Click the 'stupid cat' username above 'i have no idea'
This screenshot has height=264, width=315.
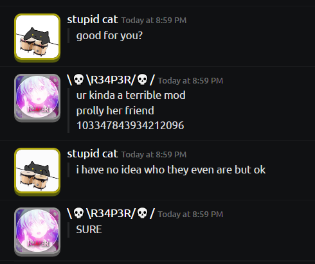click(x=93, y=154)
